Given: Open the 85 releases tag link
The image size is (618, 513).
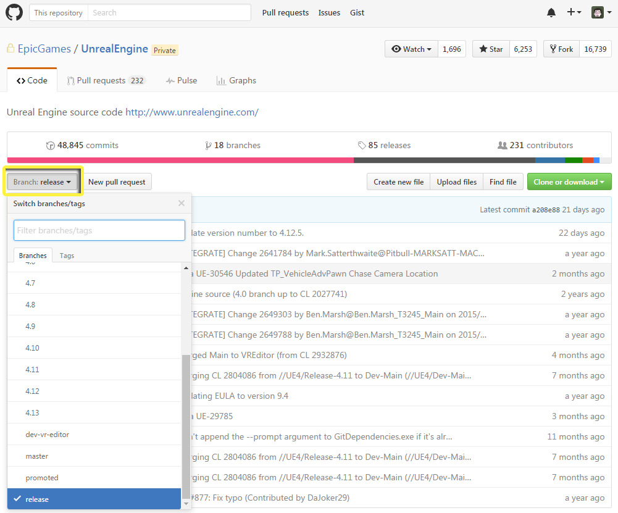Looking at the screenshot, I should click(x=361, y=146).
